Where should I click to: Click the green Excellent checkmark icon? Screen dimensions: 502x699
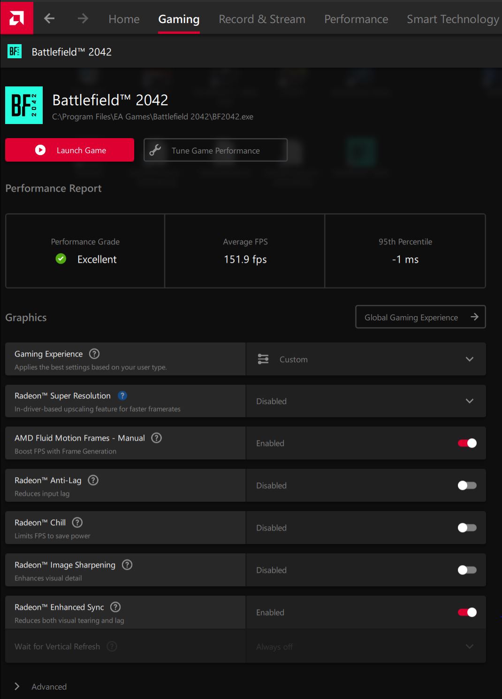pos(61,259)
